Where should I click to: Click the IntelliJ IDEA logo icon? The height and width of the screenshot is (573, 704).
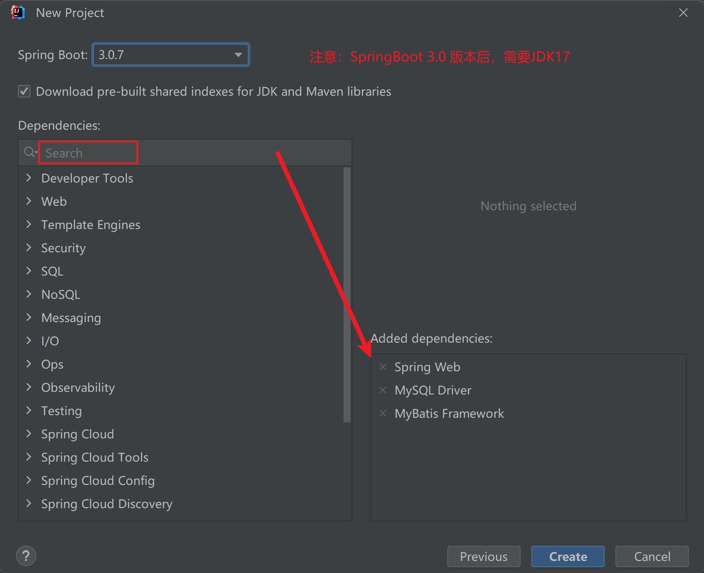[18, 13]
